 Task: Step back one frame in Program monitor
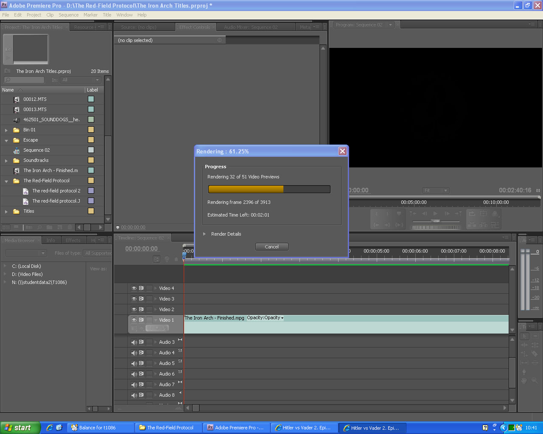[x=424, y=214]
